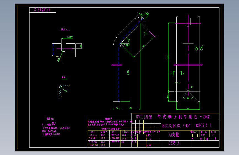Select the 'B1200, D133, λ45°' specification text
Image resolution: width=239 pixels, height=155 pixels.
[x=176, y=125]
